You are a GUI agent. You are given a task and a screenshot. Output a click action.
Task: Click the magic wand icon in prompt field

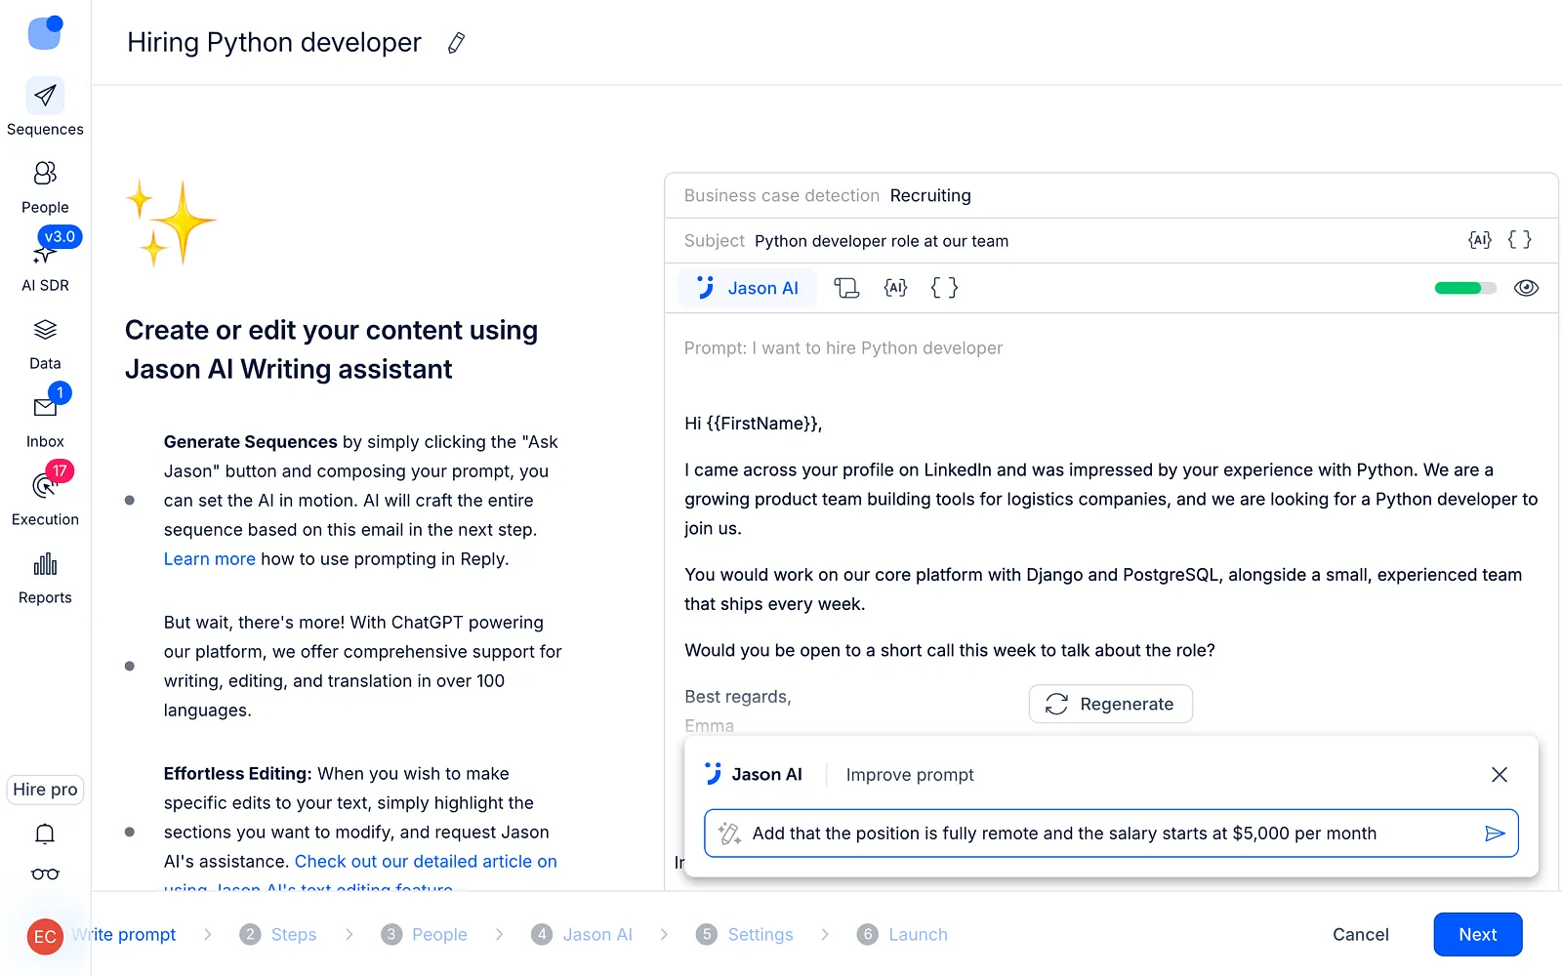point(729,834)
